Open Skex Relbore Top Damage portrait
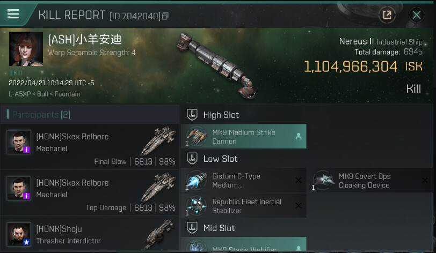Screen dimensions: 436x253 pyautogui.click(x=19, y=188)
